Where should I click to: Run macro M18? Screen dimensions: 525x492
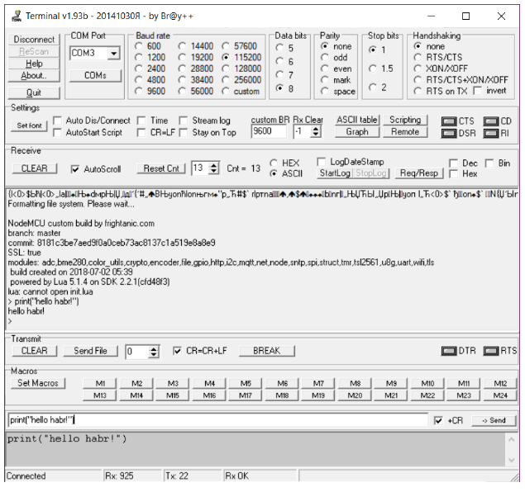[x=282, y=395]
